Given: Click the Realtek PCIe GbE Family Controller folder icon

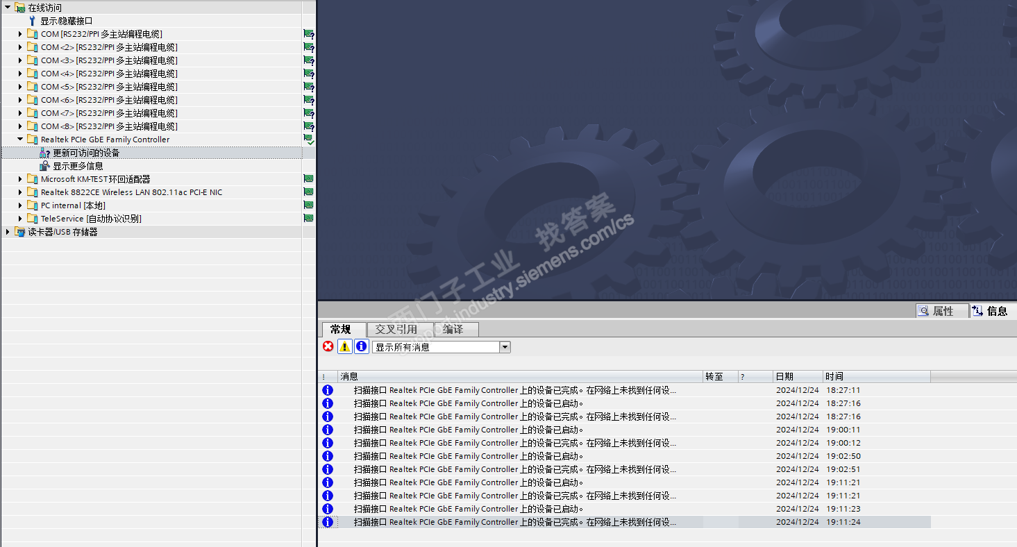Looking at the screenshot, I should coord(32,140).
